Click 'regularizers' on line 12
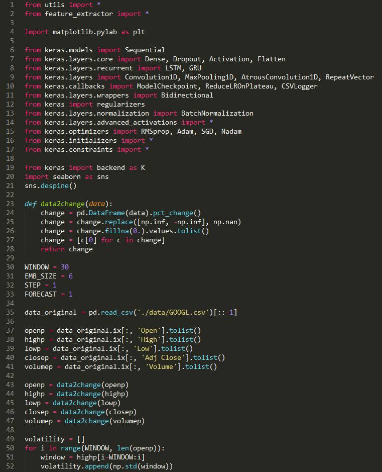The image size is (382, 472). [x=121, y=104]
